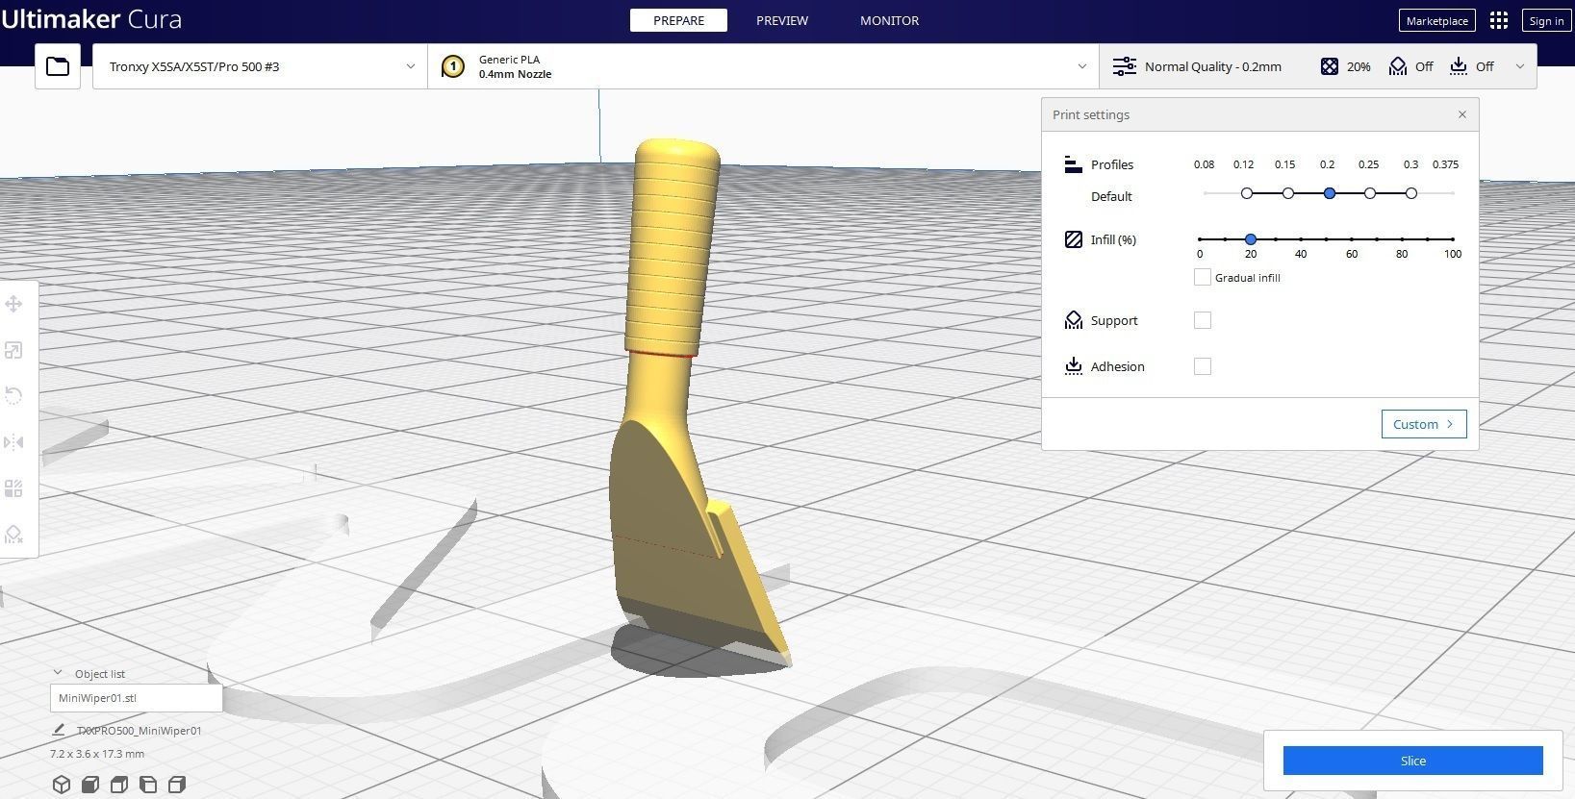This screenshot has height=799, width=1575.
Task: Click the Slice button
Action: (x=1412, y=761)
